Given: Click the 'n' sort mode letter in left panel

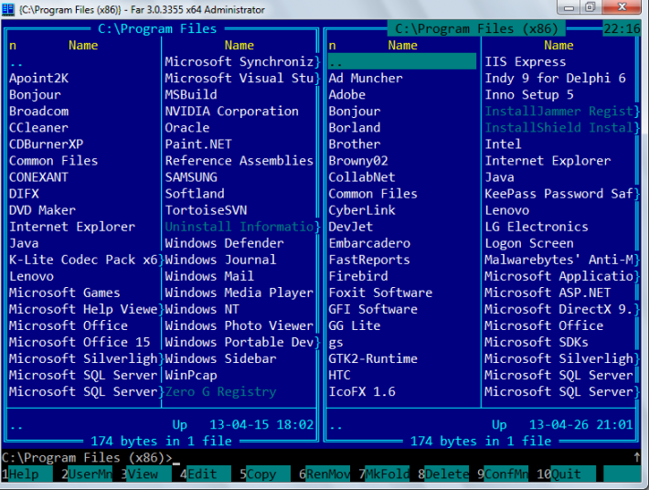Looking at the screenshot, I should pyautogui.click(x=13, y=45).
